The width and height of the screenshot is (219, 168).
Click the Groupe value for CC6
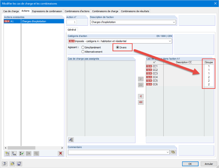[209, 84]
